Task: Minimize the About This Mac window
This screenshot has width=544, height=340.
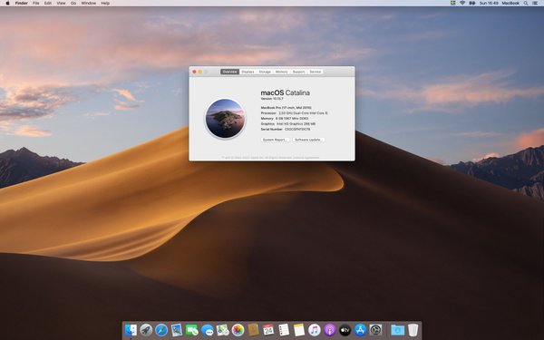Action: tap(199, 72)
